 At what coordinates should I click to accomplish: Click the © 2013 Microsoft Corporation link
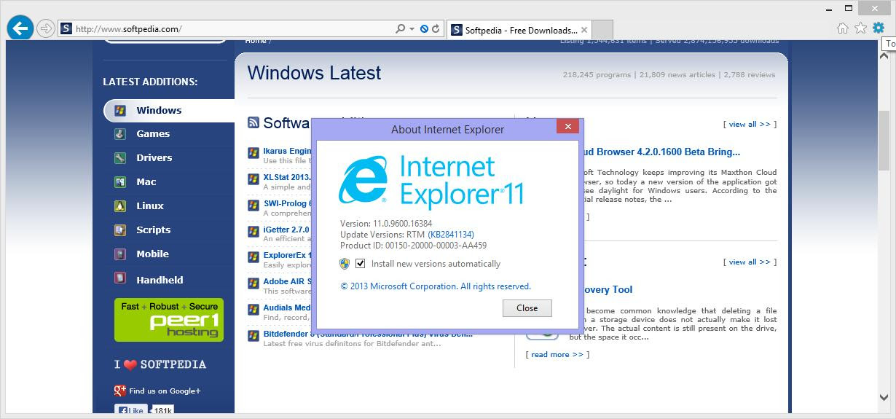click(x=436, y=286)
